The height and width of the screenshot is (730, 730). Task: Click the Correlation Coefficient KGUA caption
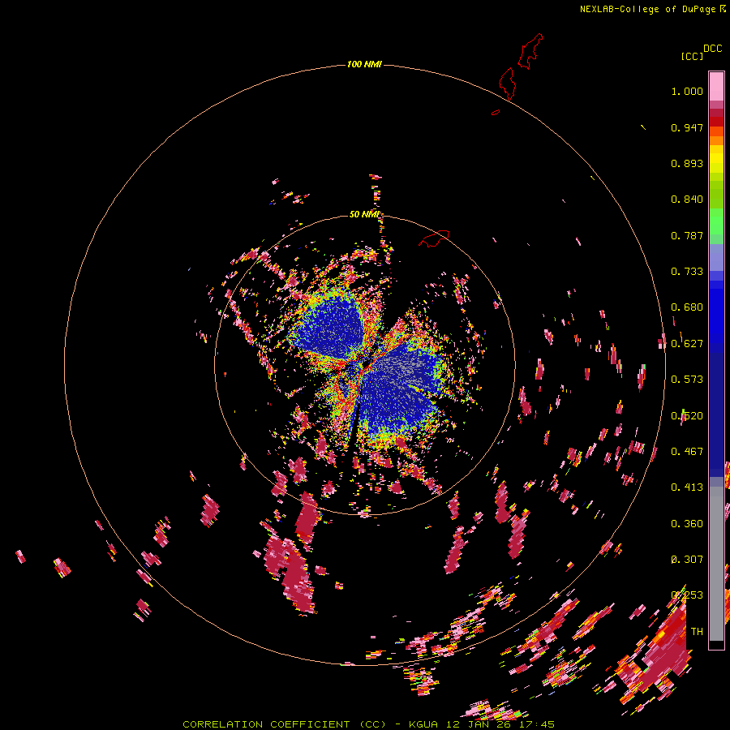pyautogui.click(x=368, y=724)
